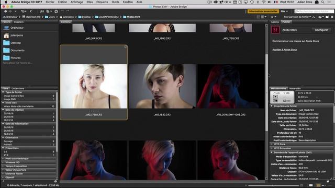Viewport: 335px width, 188px height.
Task: Click the Go forward arrow icon
Action: (x=10, y=11)
